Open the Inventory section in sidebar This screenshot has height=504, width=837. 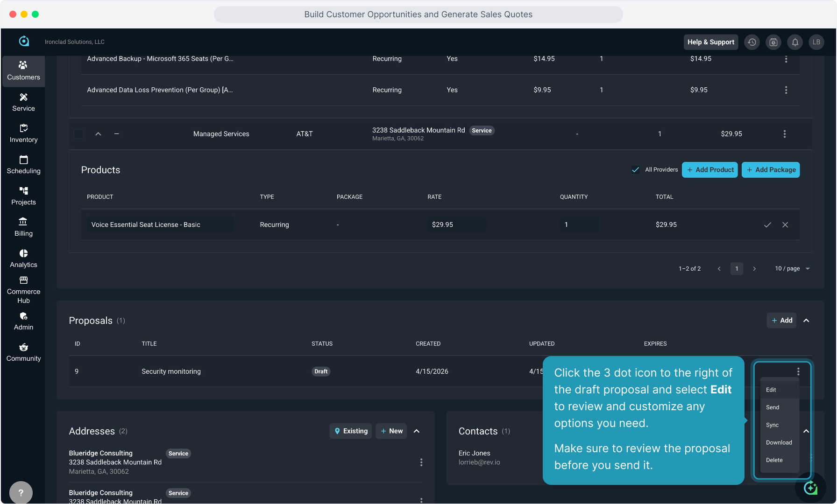click(x=23, y=133)
